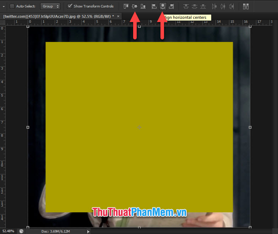Uncheck Show Transform Controls

point(70,6)
